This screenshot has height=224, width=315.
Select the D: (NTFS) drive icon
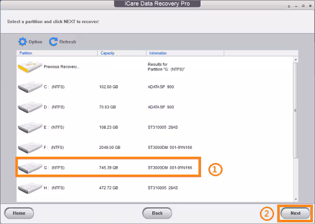coord(30,107)
